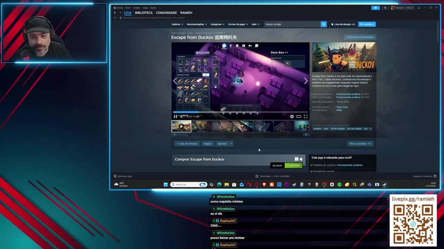444x249 pixels.
Task: Show next media with right arrow
Action: pyautogui.click(x=306, y=81)
